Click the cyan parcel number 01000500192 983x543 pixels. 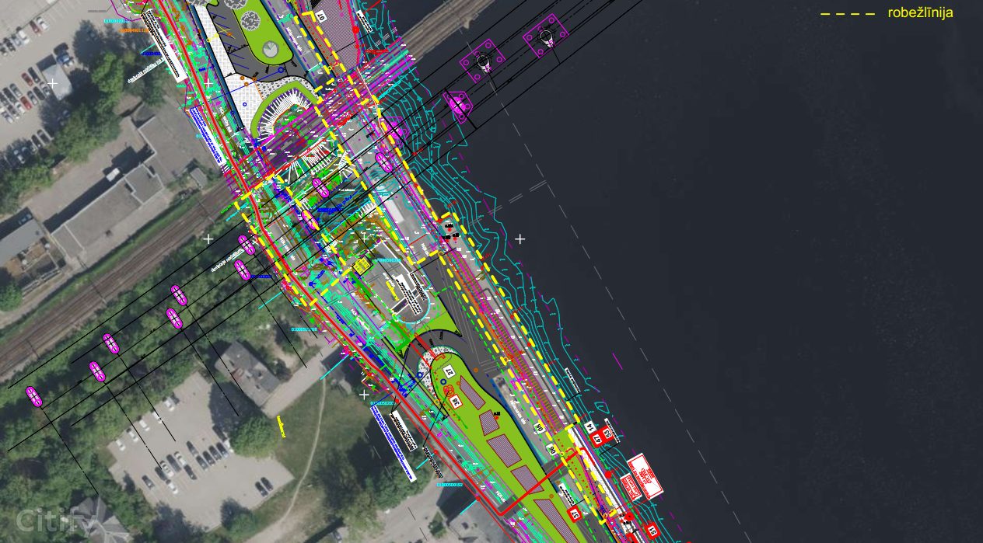tap(450, 485)
